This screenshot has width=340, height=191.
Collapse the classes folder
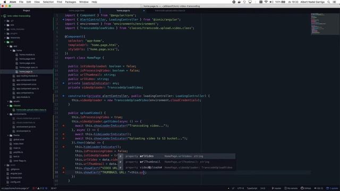[x=8, y=106]
